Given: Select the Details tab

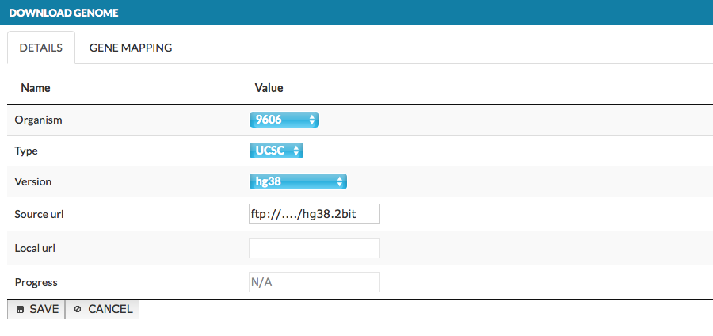Looking at the screenshot, I should [41, 48].
